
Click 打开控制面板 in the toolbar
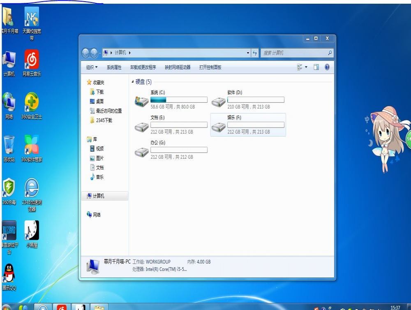(210, 67)
